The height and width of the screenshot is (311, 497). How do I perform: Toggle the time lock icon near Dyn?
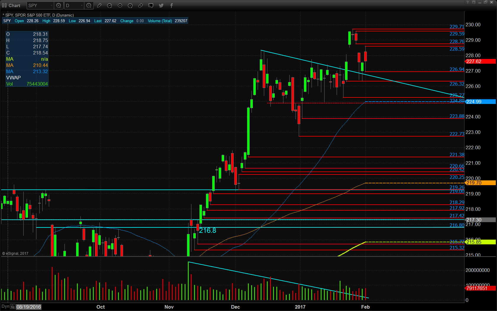[x=13, y=307]
